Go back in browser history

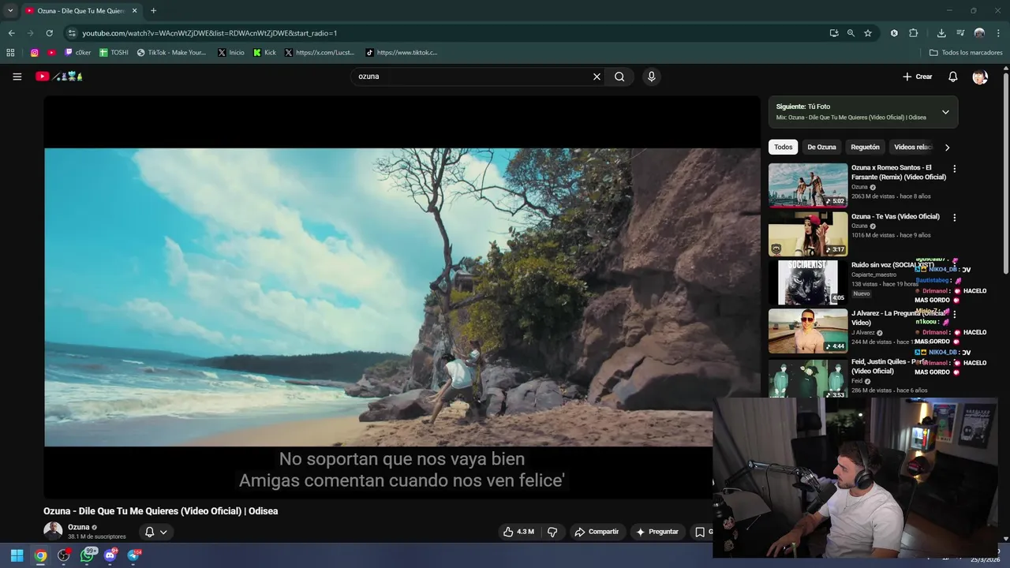[x=11, y=33]
